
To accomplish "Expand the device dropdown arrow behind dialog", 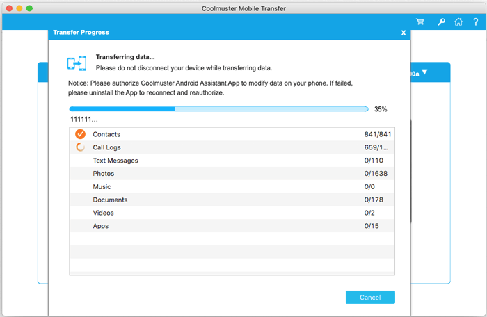I will point(424,72).
